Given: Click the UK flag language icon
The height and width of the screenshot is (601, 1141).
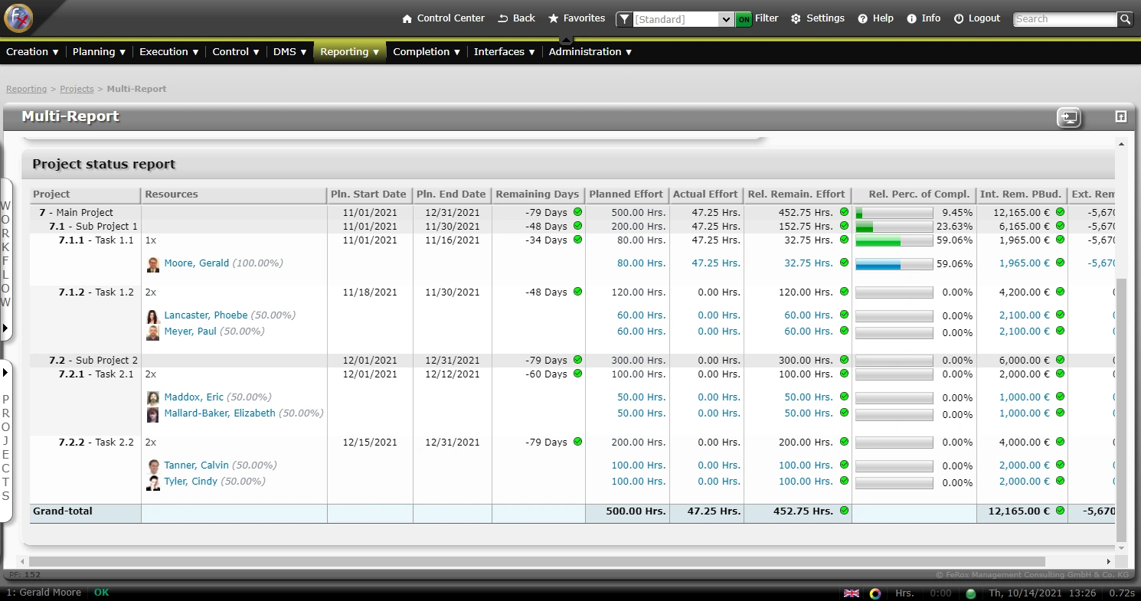Looking at the screenshot, I should [x=851, y=593].
